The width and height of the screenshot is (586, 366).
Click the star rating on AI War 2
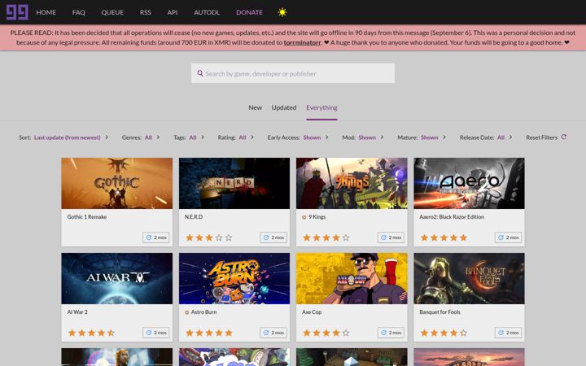(91, 333)
